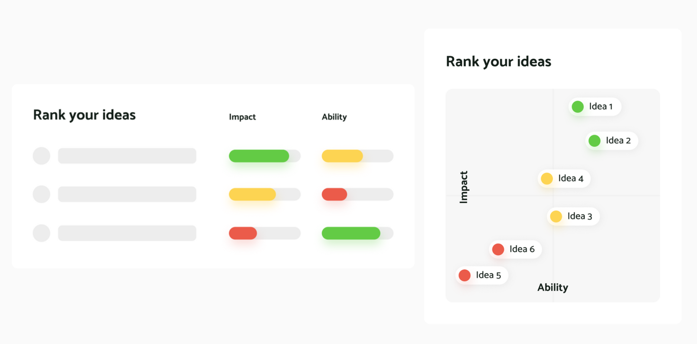
Task: Click the red dot beside Idea 5
Action: (465, 275)
